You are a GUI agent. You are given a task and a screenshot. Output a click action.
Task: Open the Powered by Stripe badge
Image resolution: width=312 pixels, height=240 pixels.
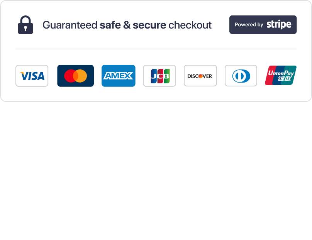click(263, 25)
